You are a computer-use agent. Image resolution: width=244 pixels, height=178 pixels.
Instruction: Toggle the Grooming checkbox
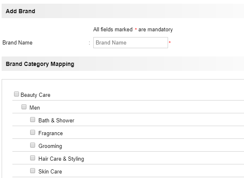[x=33, y=145]
